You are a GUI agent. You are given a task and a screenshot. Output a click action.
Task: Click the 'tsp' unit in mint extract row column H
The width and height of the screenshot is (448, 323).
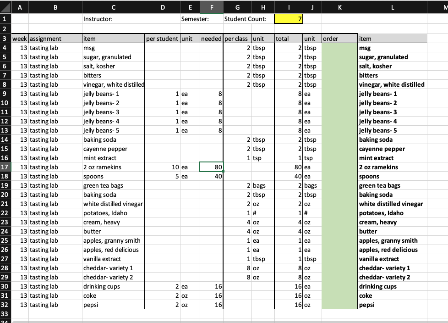[263, 158]
